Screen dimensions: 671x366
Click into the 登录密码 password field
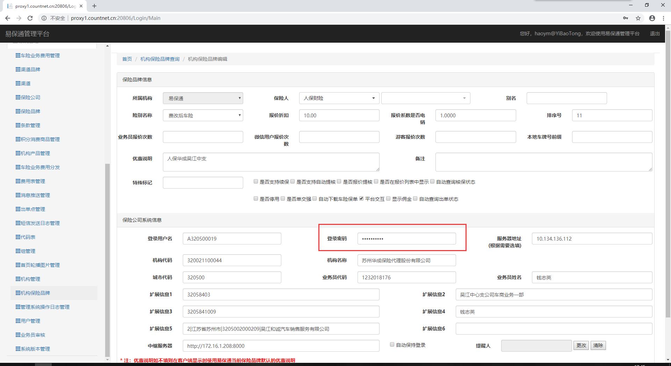[406, 239]
